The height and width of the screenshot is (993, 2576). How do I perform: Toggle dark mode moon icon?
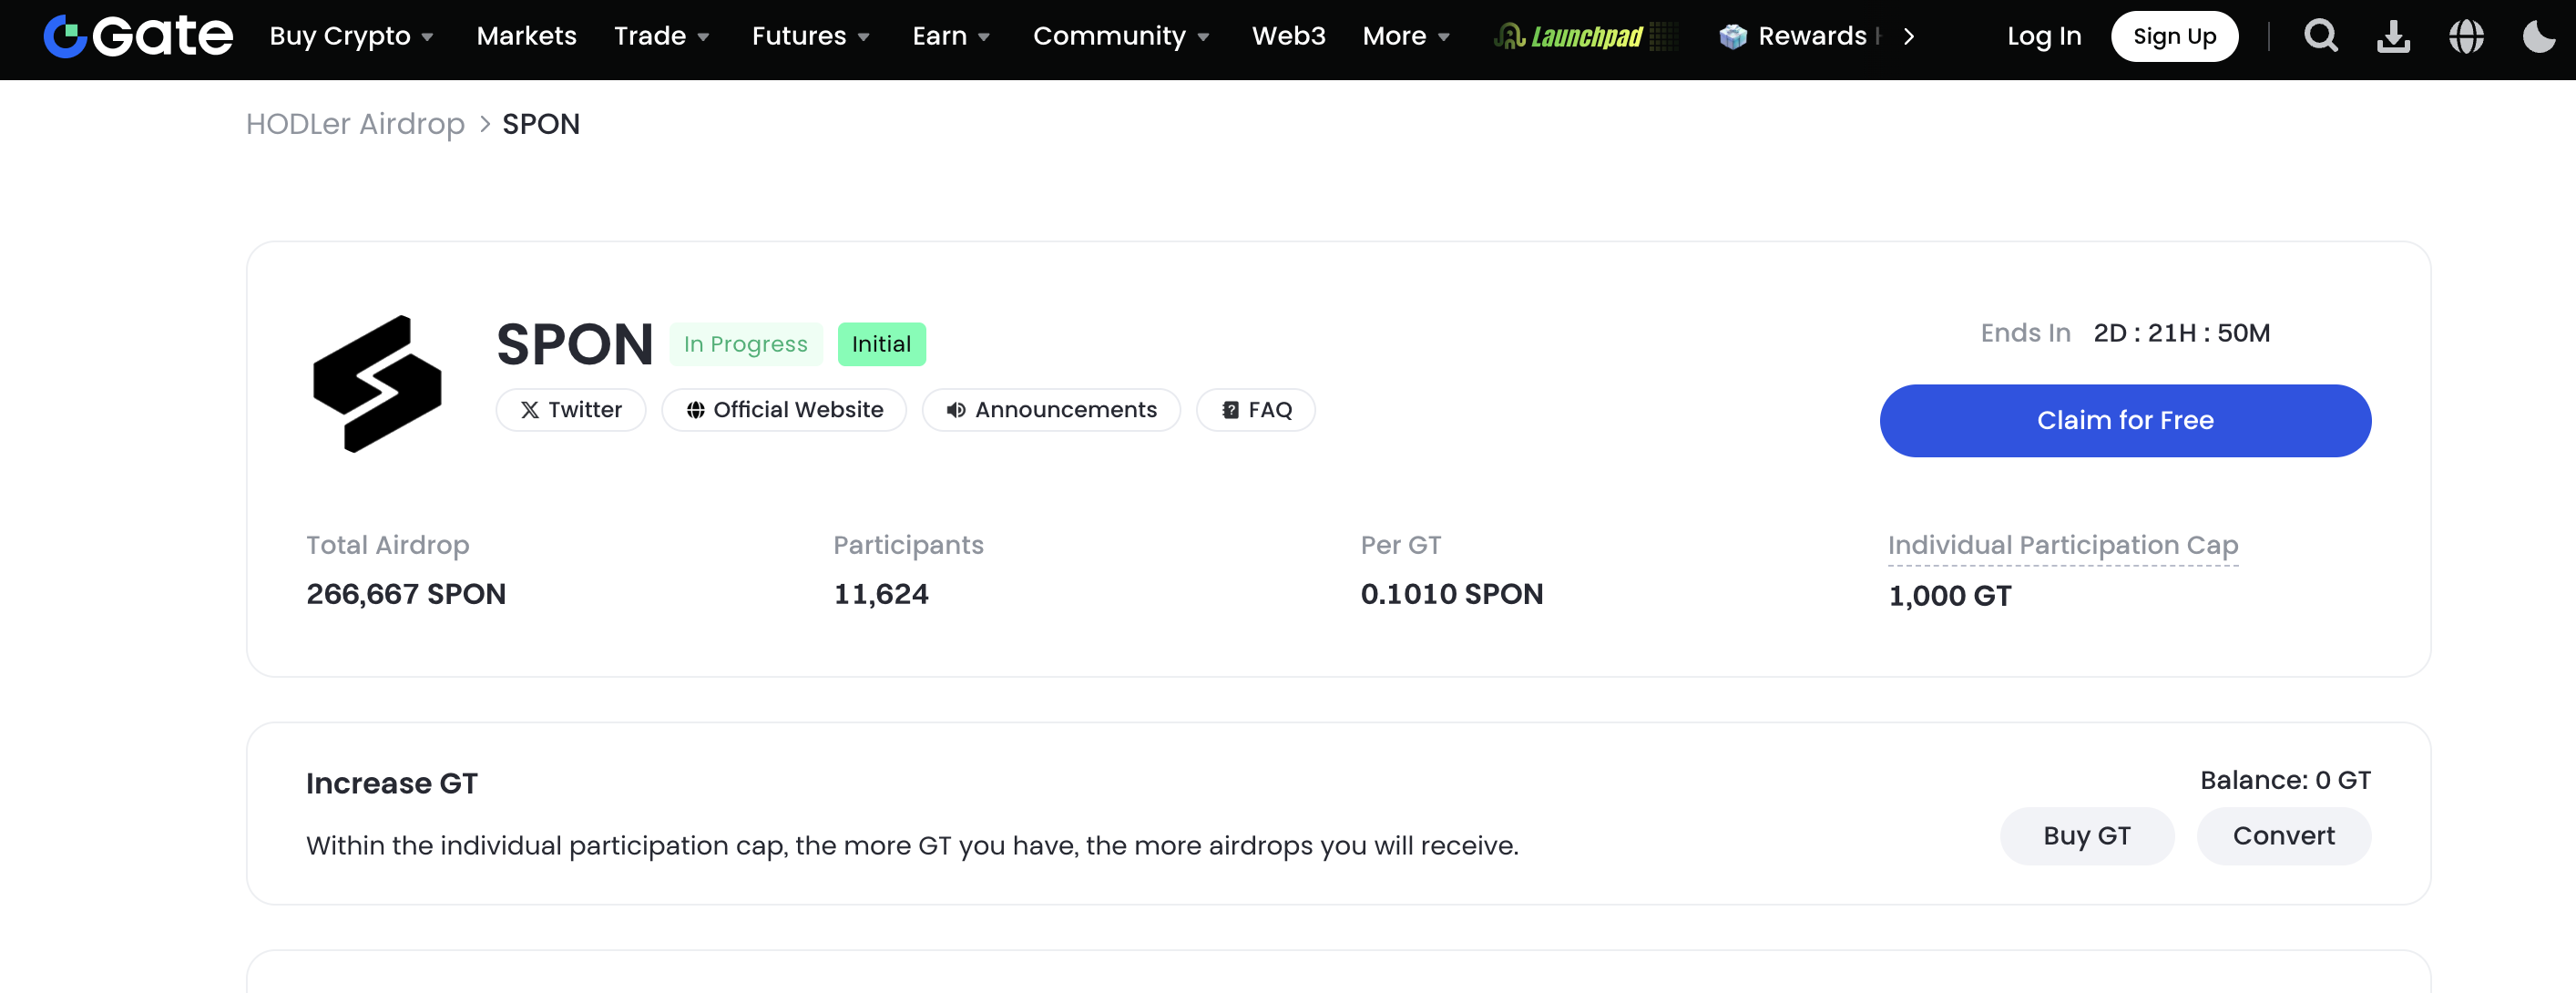coord(2539,36)
